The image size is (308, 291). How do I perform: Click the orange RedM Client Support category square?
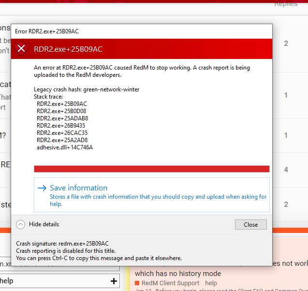tap(137, 283)
